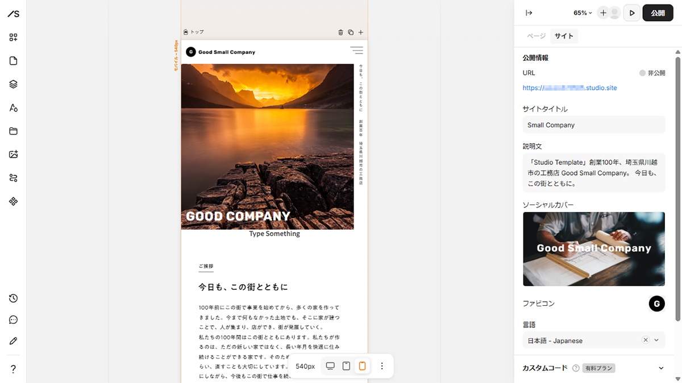Image resolution: width=682 pixels, height=383 pixels.
Task: Open the Layers panel icon
Action: [13, 84]
